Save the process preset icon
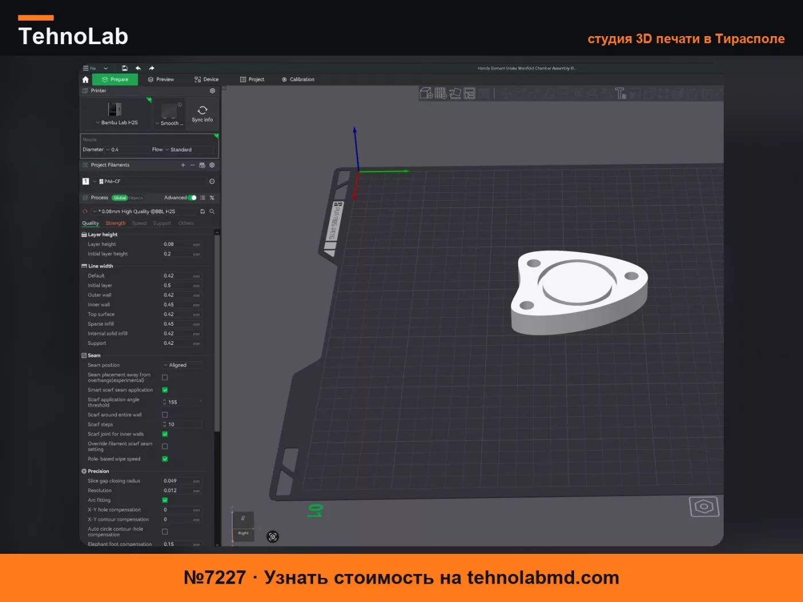Screen dimensions: 803x602 pyautogui.click(x=202, y=212)
